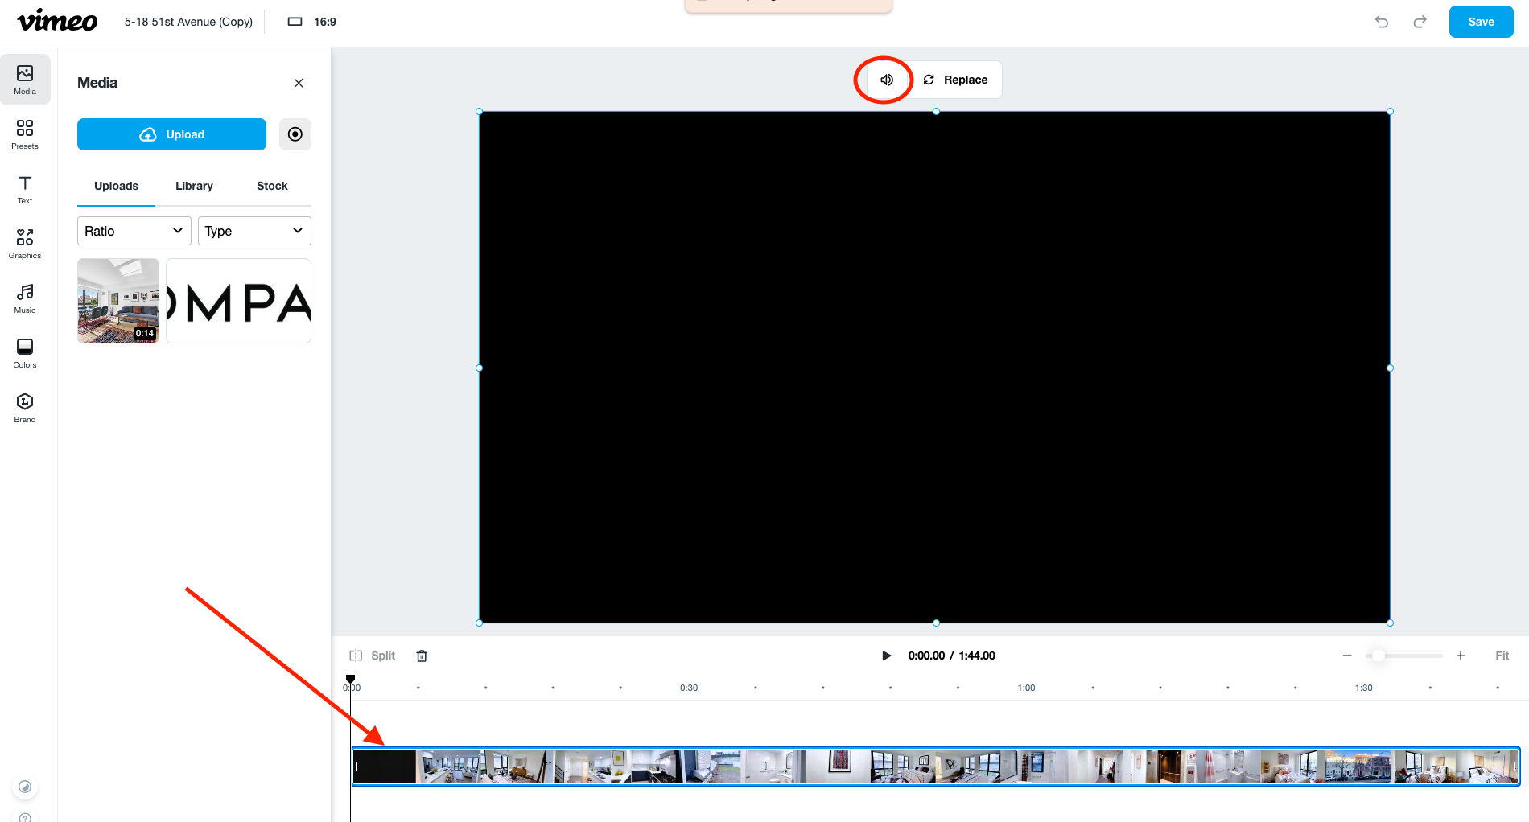1529x822 pixels.
Task: Open the Media sidebar panel
Action: (x=25, y=80)
